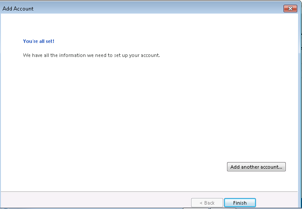
Task: Close the Add Account dialog
Action: 290,8
